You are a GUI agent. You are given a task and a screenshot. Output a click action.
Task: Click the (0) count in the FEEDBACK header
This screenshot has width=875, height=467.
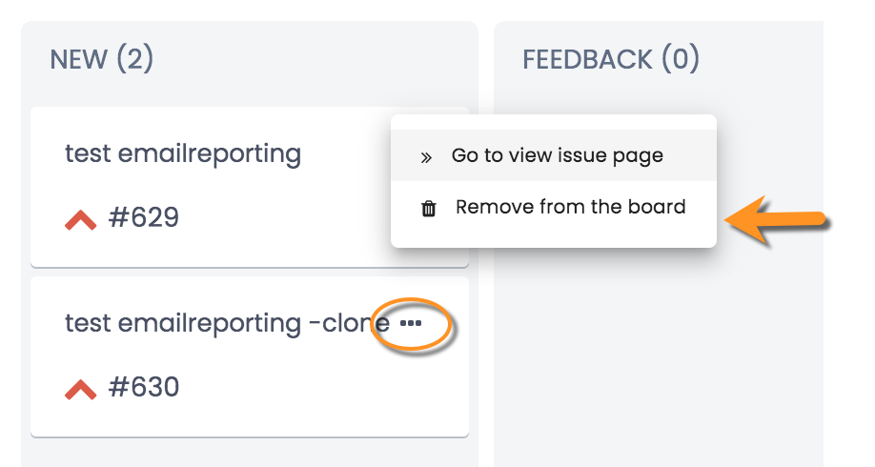point(681,58)
